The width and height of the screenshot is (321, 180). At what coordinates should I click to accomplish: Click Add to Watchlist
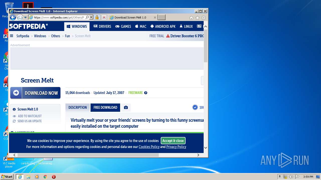click(x=27, y=116)
